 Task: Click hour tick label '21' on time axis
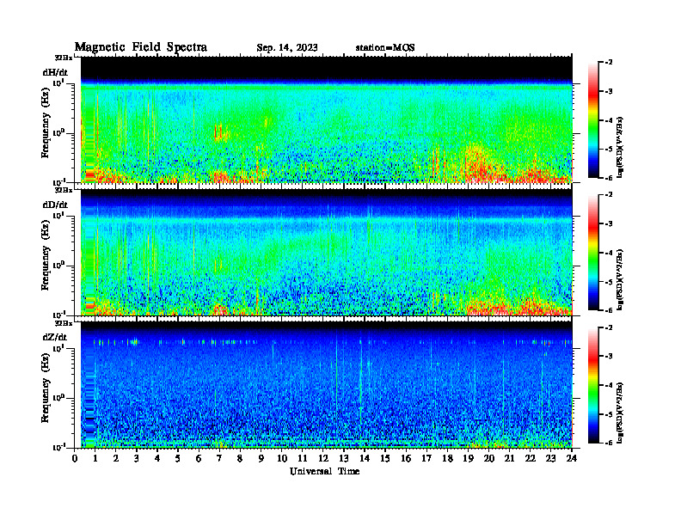(509, 458)
